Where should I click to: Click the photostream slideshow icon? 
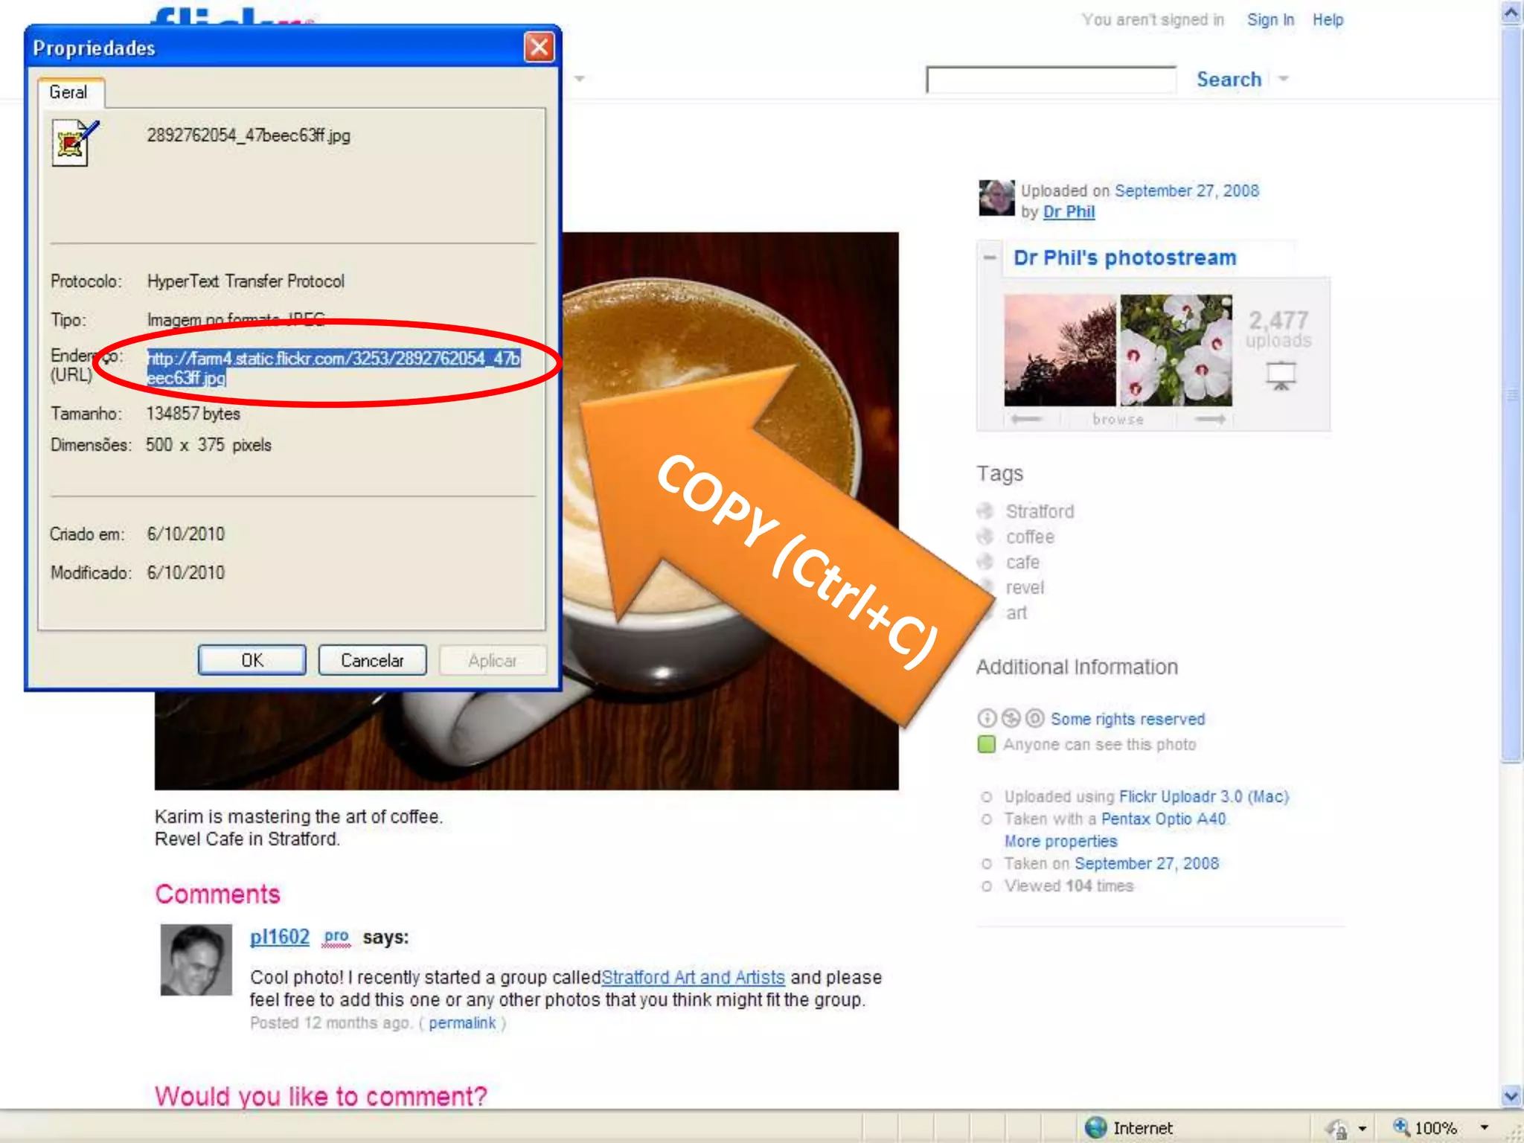point(1281,375)
